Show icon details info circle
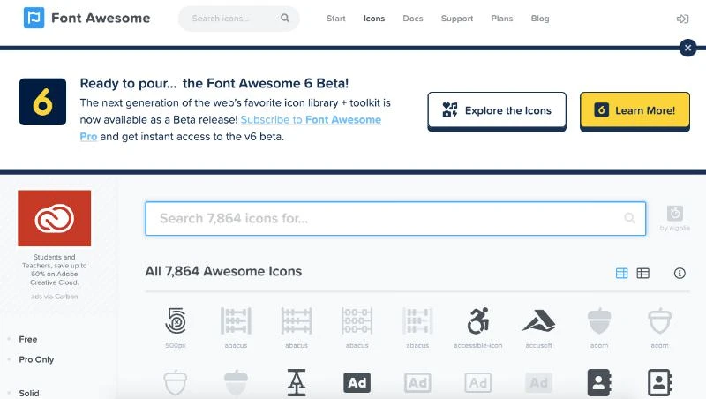The width and height of the screenshot is (706, 399). (x=680, y=274)
